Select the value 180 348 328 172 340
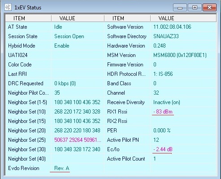The height and width of the screenshot is (179, 221). point(77,149)
